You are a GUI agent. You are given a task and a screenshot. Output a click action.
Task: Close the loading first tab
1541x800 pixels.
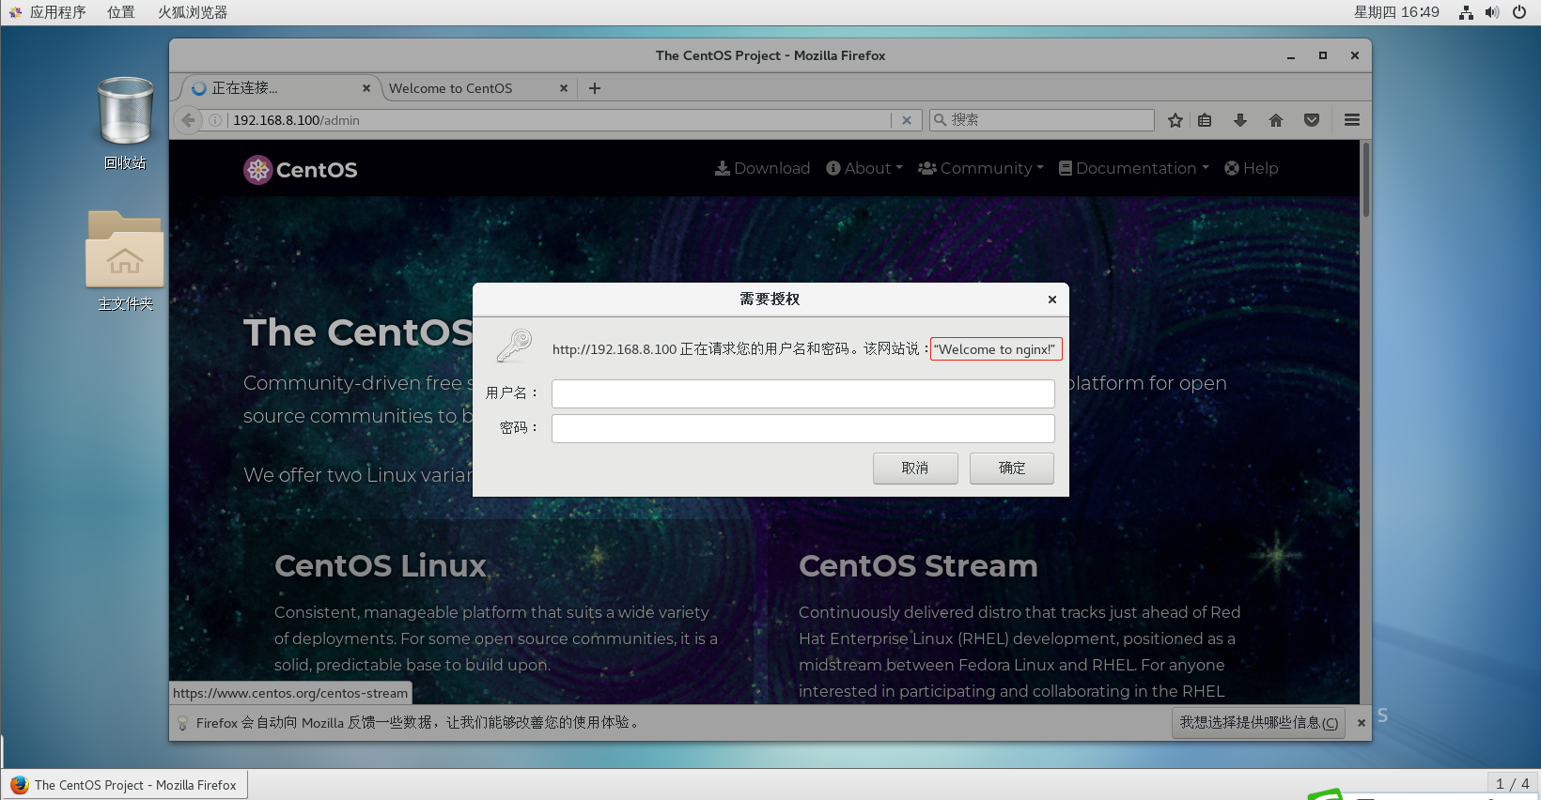[366, 88]
